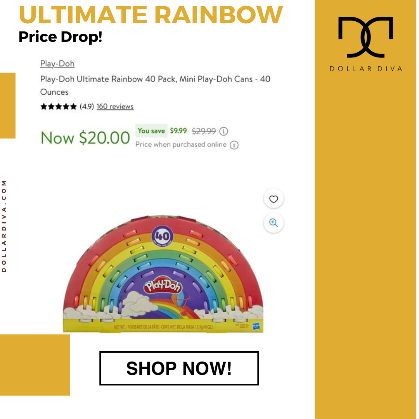Image resolution: width=419 pixels, height=419 pixels.
Task: Click the purple 40 badge on the package
Action: 162,236
